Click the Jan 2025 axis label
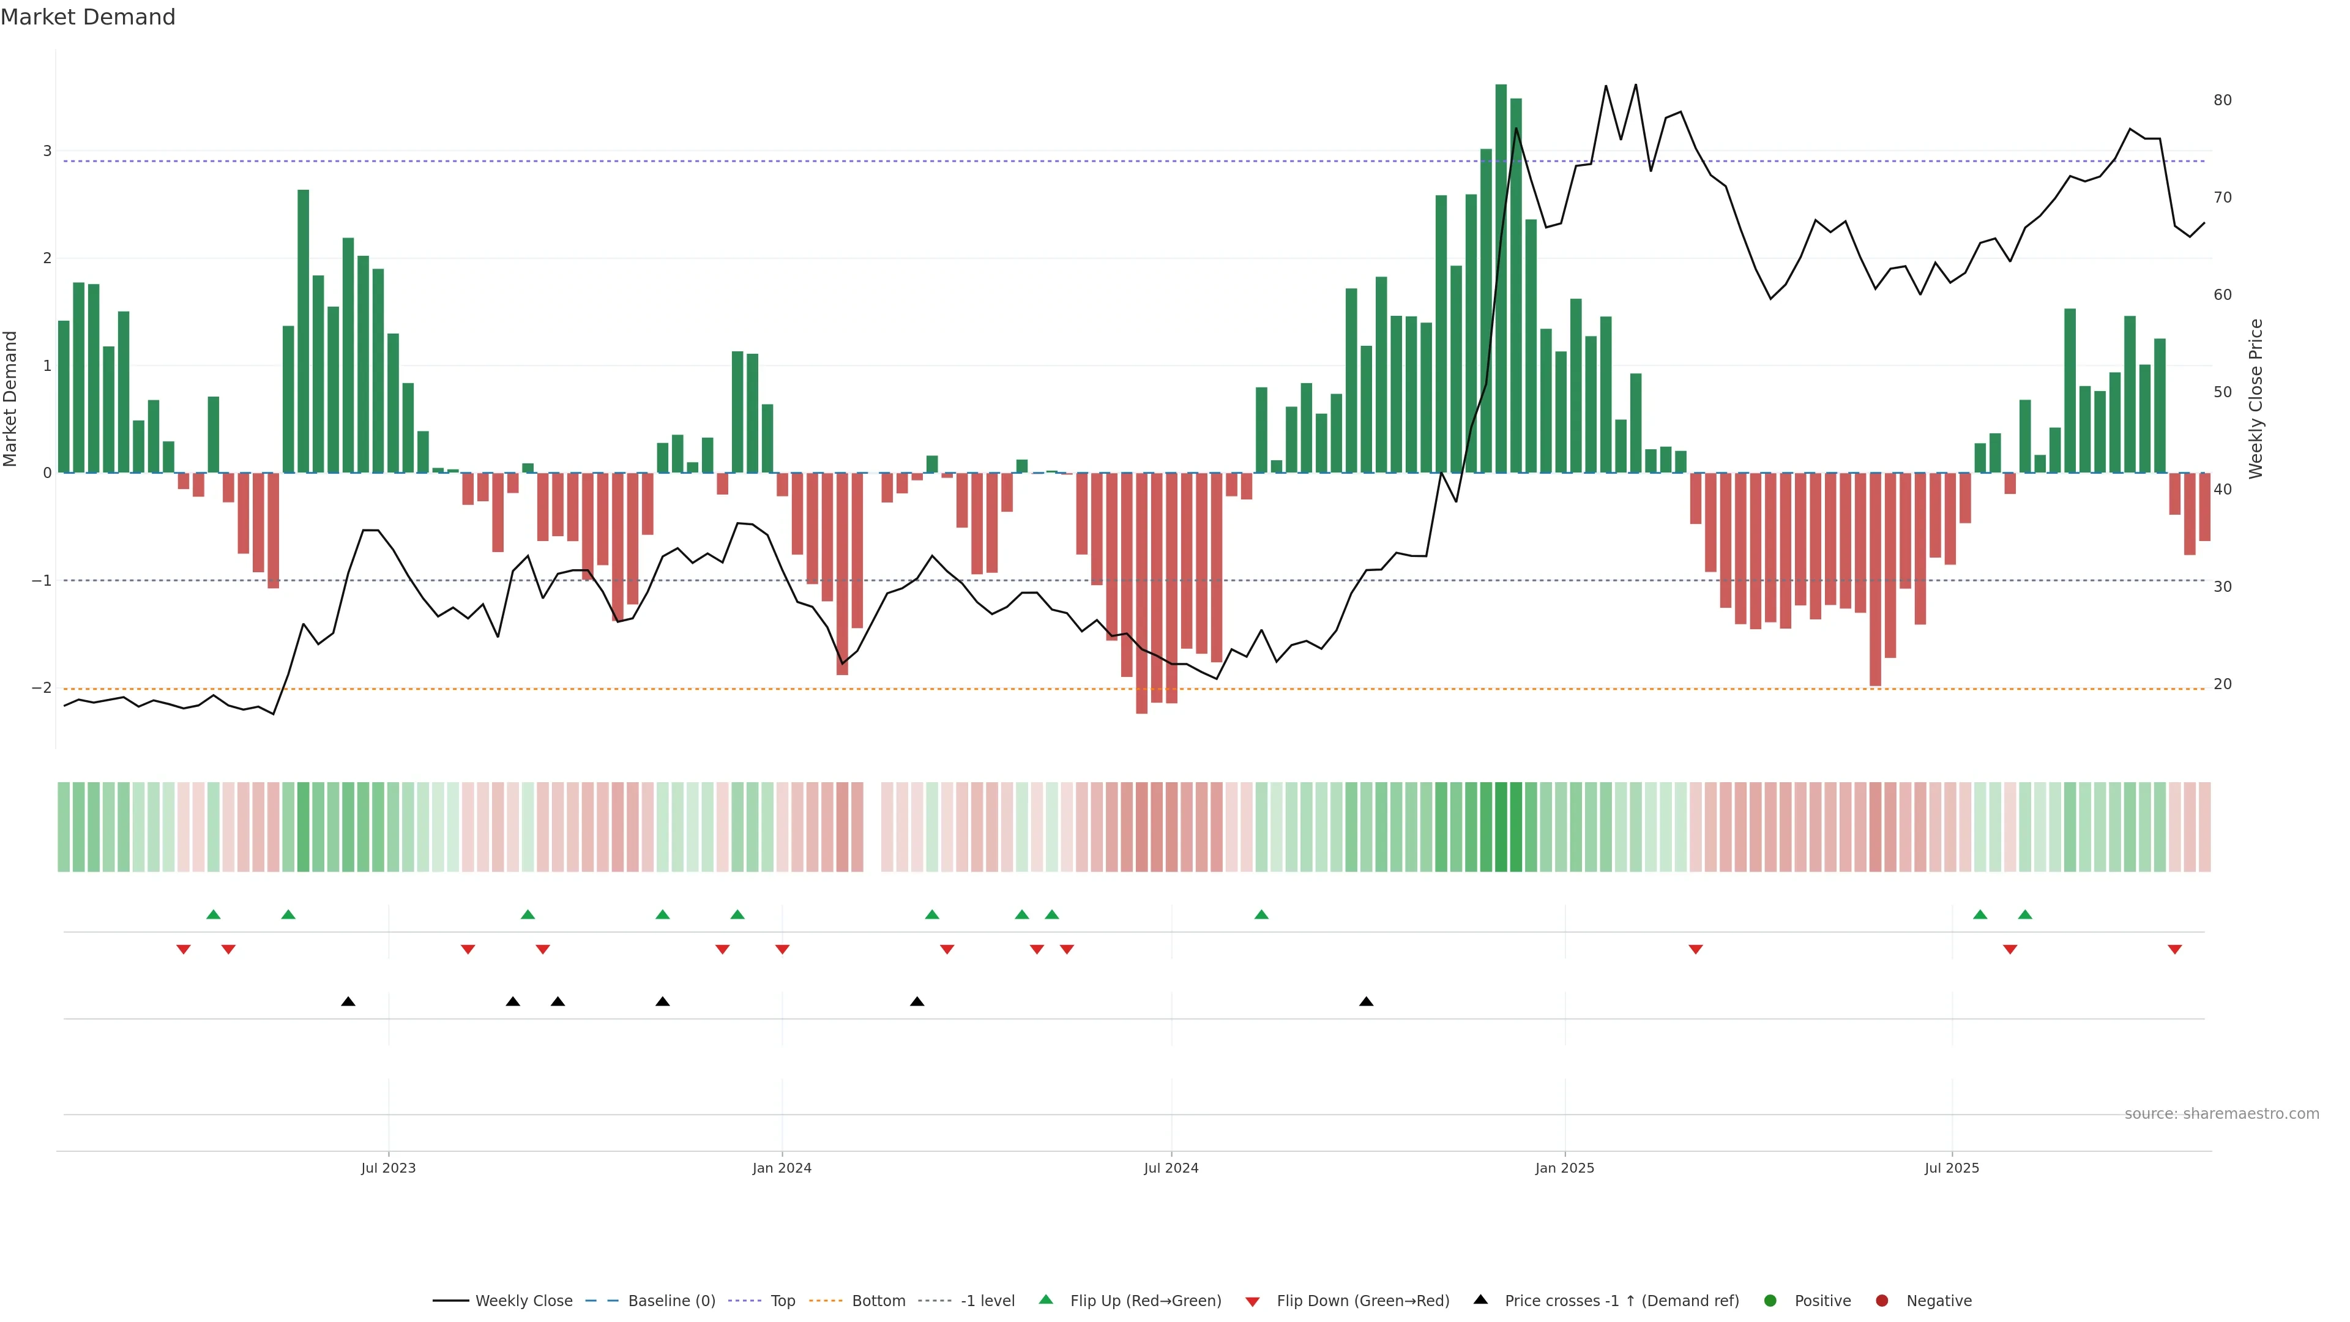This screenshot has height=1322, width=2350. (x=1565, y=1168)
